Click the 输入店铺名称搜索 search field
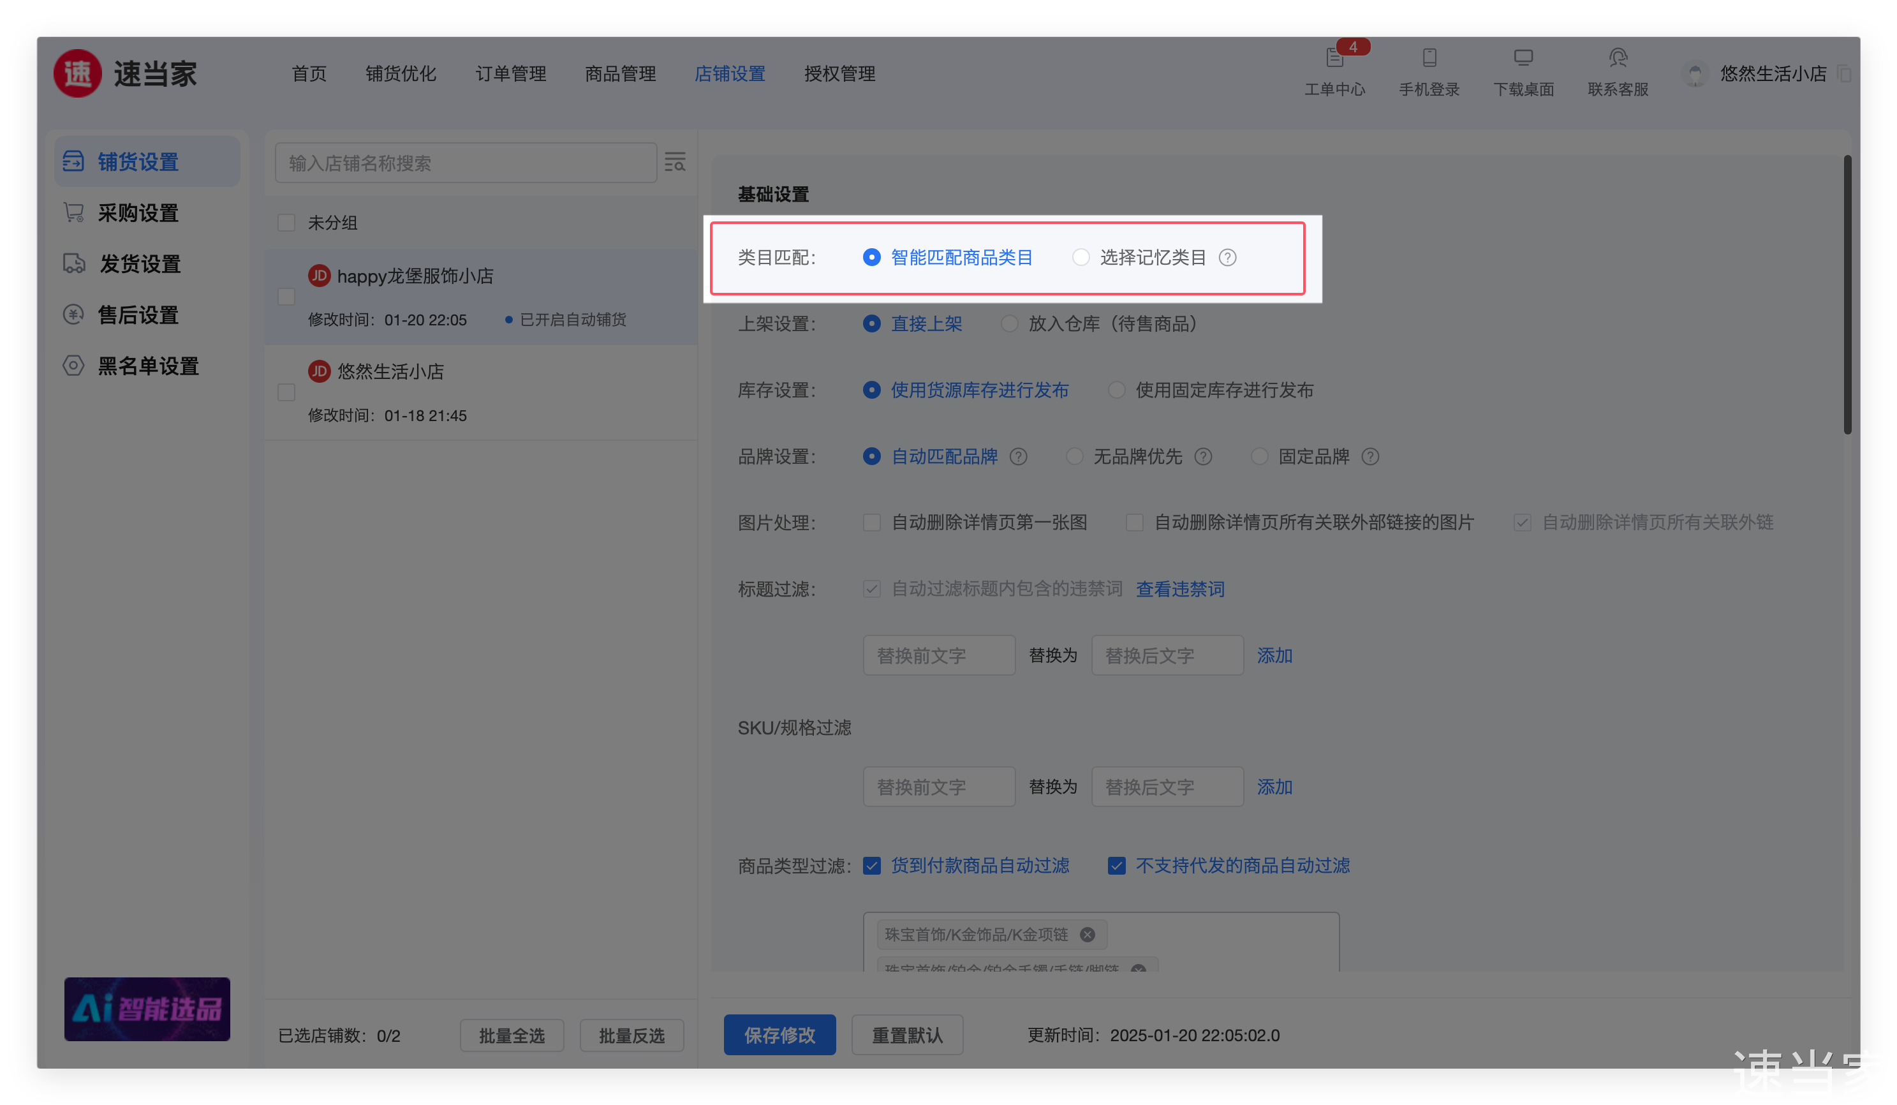Viewport: 1897px width, 1105px height. pyautogui.click(x=465, y=163)
